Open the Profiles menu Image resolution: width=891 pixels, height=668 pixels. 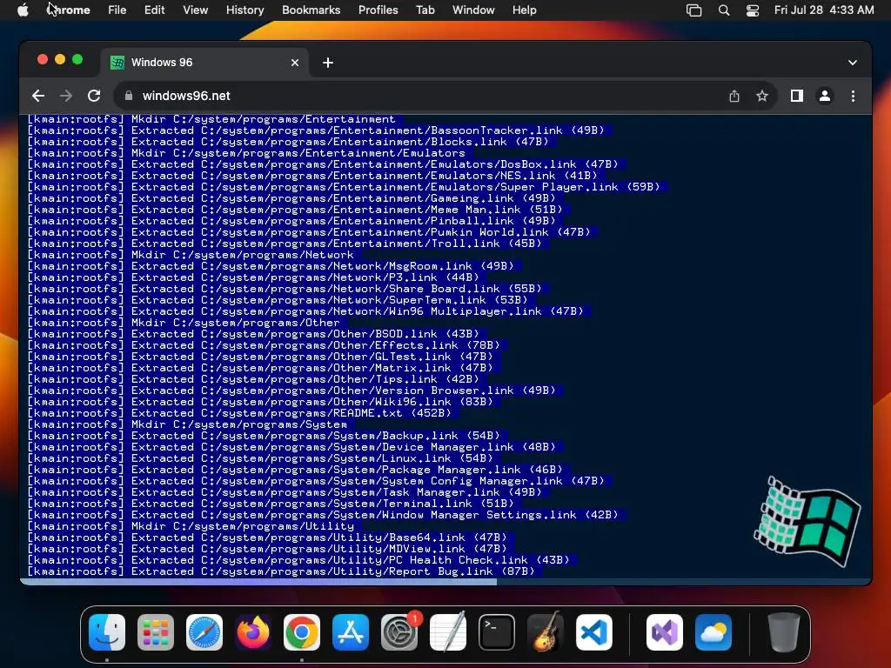(378, 10)
